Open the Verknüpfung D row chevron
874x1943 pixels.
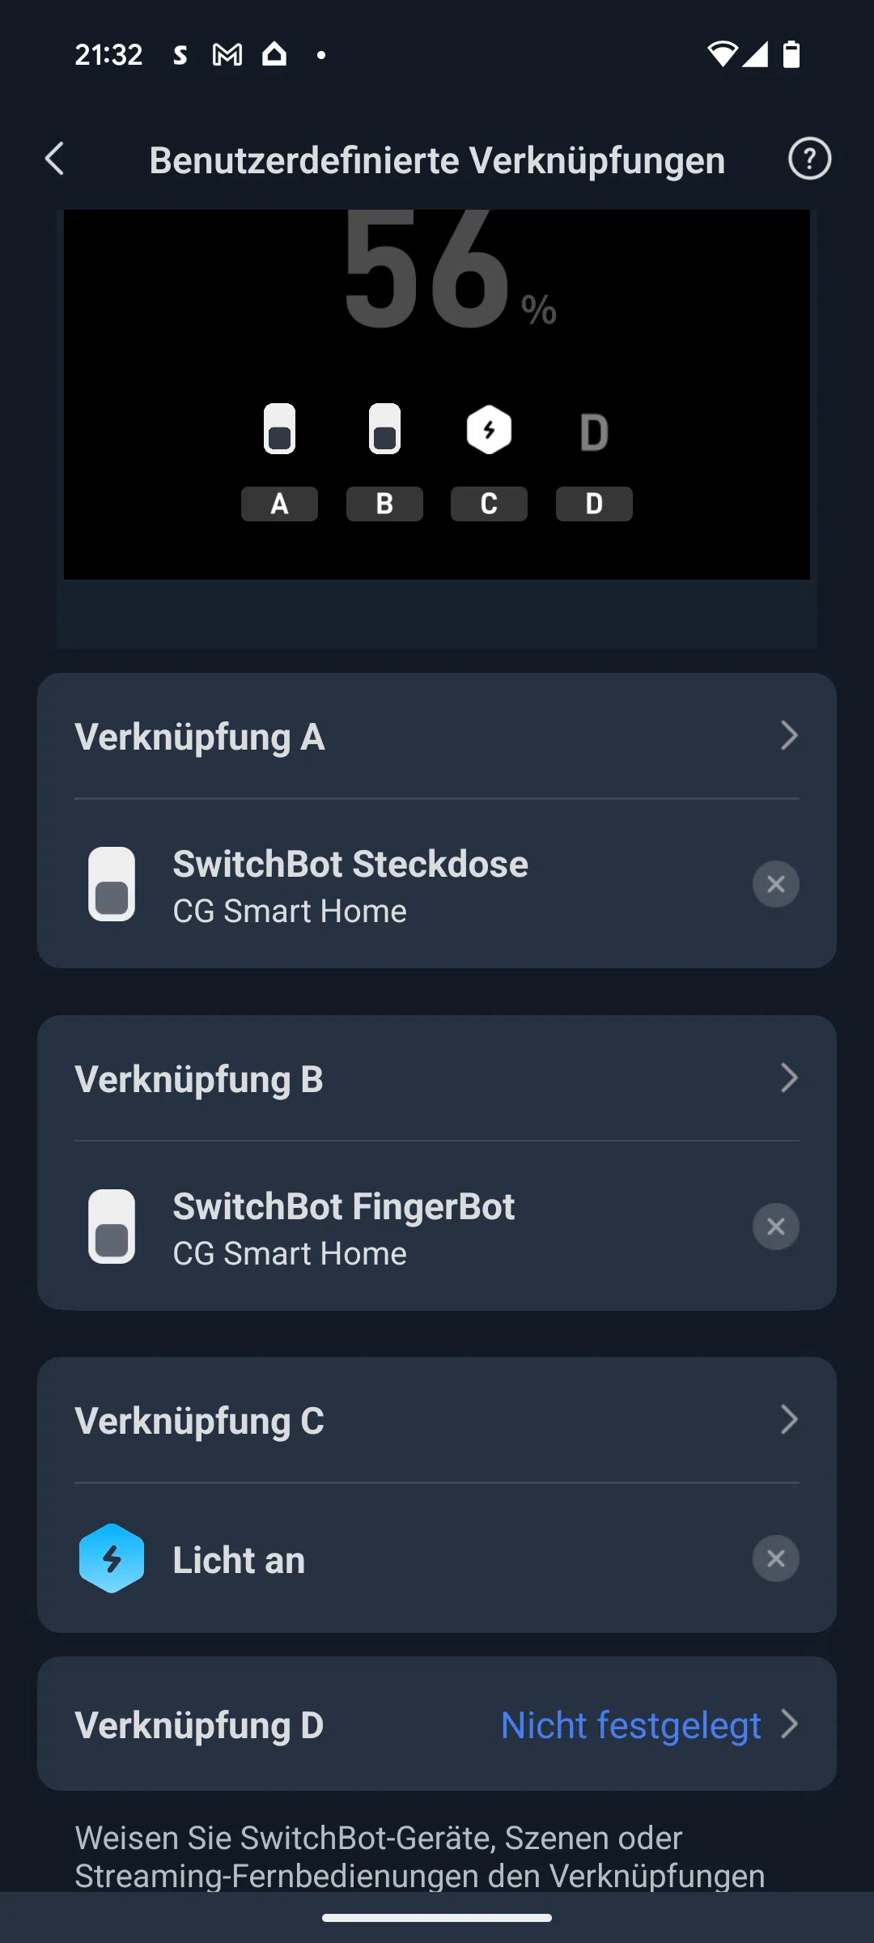(789, 1724)
